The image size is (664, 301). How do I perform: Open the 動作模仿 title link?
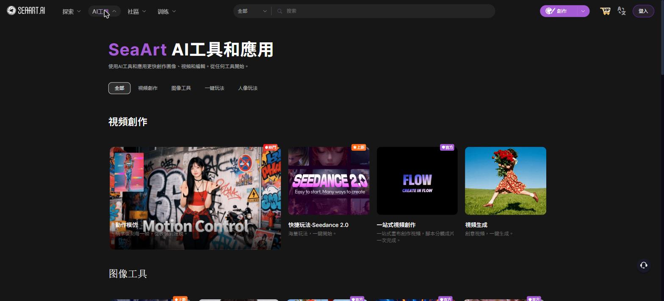point(127,225)
